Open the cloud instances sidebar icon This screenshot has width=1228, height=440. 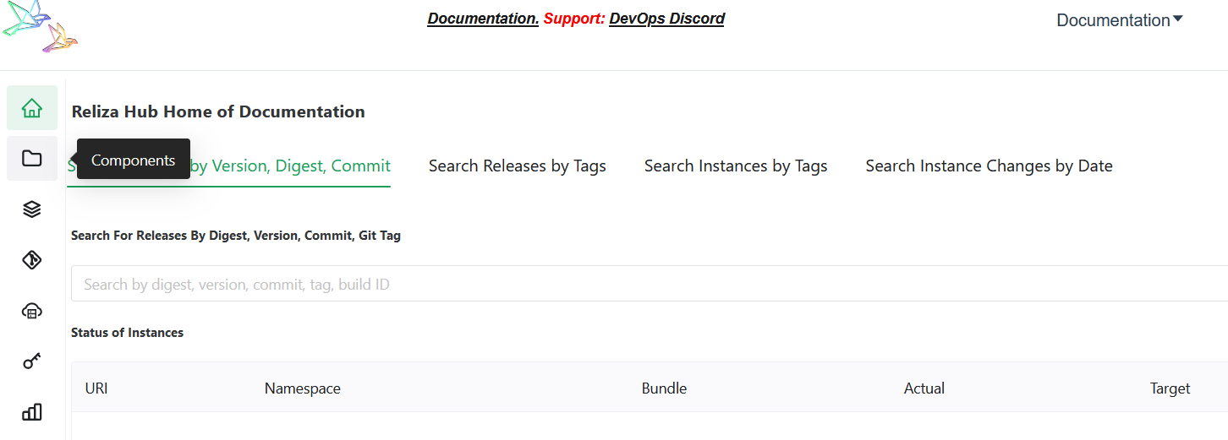pos(32,311)
